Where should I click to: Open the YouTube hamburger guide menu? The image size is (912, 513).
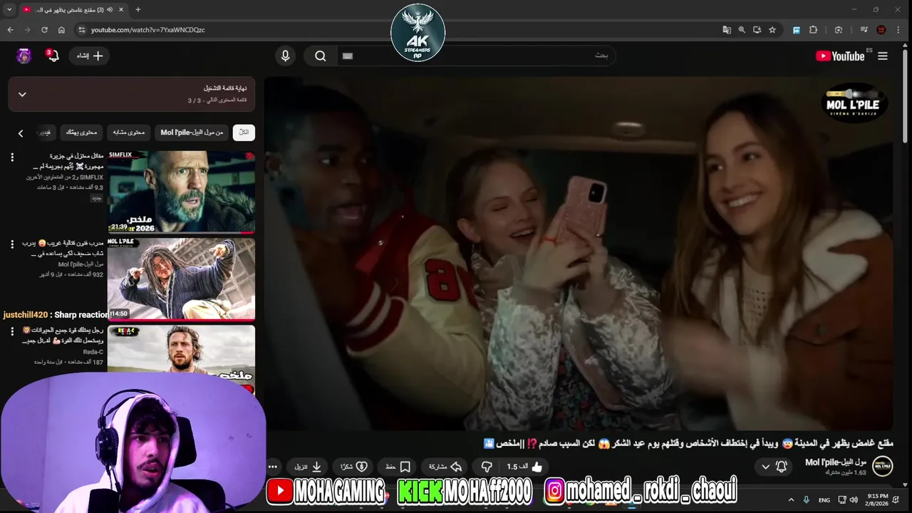click(883, 56)
